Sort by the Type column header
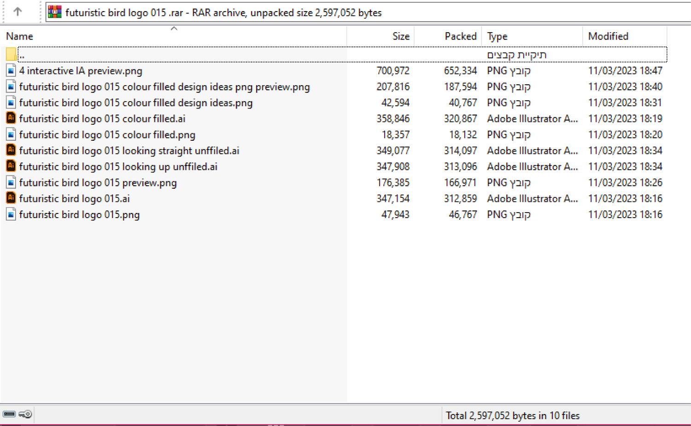 point(497,36)
